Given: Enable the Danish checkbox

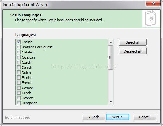Looking at the screenshot, I should click(19, 67).
